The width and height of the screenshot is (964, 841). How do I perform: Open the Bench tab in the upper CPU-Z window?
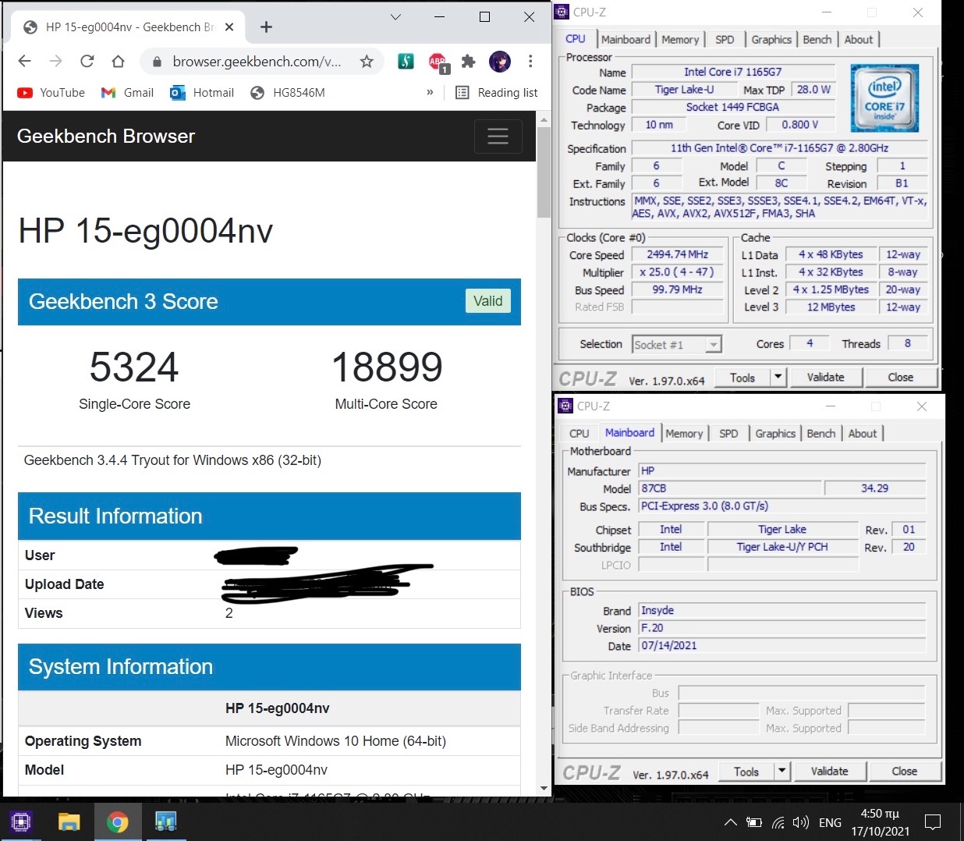point(817,40)
